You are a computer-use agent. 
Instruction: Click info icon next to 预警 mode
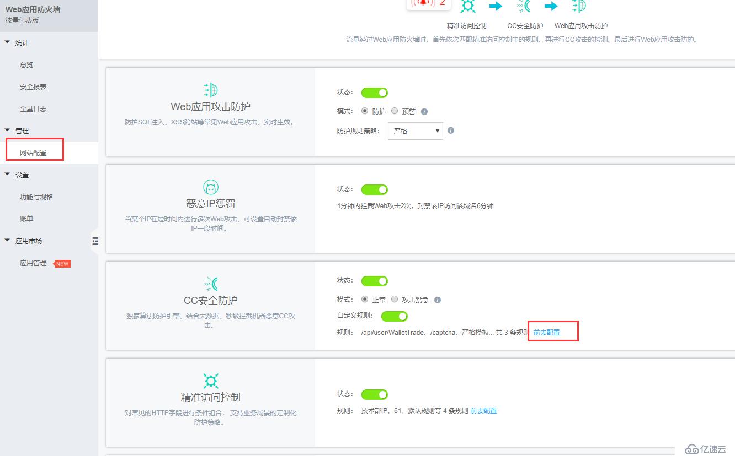tap(424, 111)
